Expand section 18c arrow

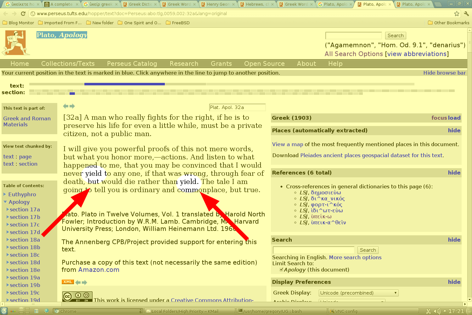point(8,255)
